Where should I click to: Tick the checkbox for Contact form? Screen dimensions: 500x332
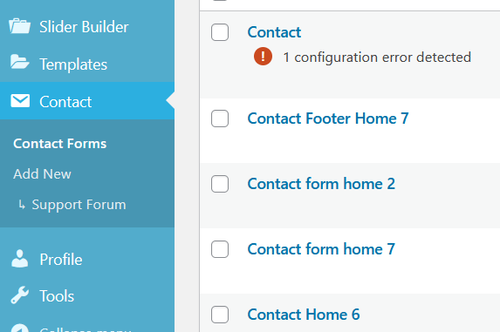[x=220, y=32]
